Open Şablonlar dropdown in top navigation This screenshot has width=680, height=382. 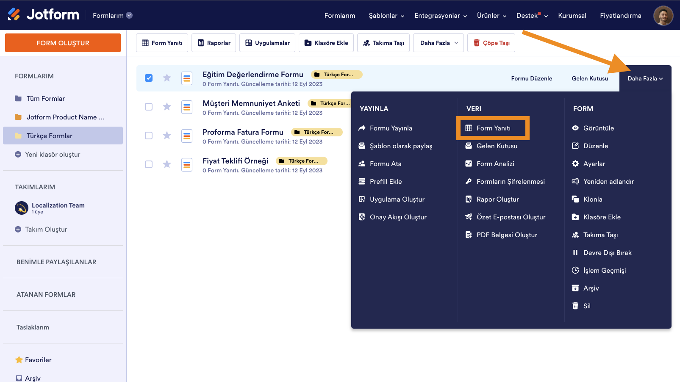[386, 16]
